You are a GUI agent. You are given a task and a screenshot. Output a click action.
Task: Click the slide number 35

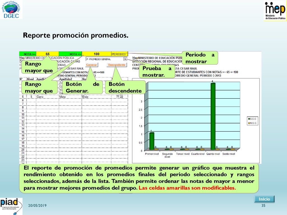coord(263,205)
